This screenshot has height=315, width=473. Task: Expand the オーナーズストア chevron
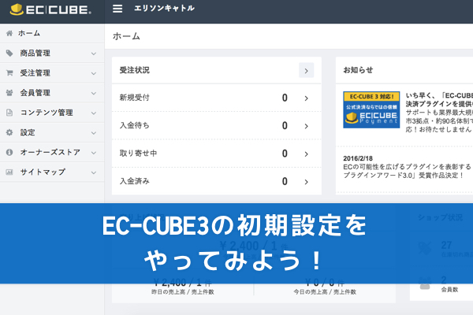pyautogui.click(x=94, y=153)
